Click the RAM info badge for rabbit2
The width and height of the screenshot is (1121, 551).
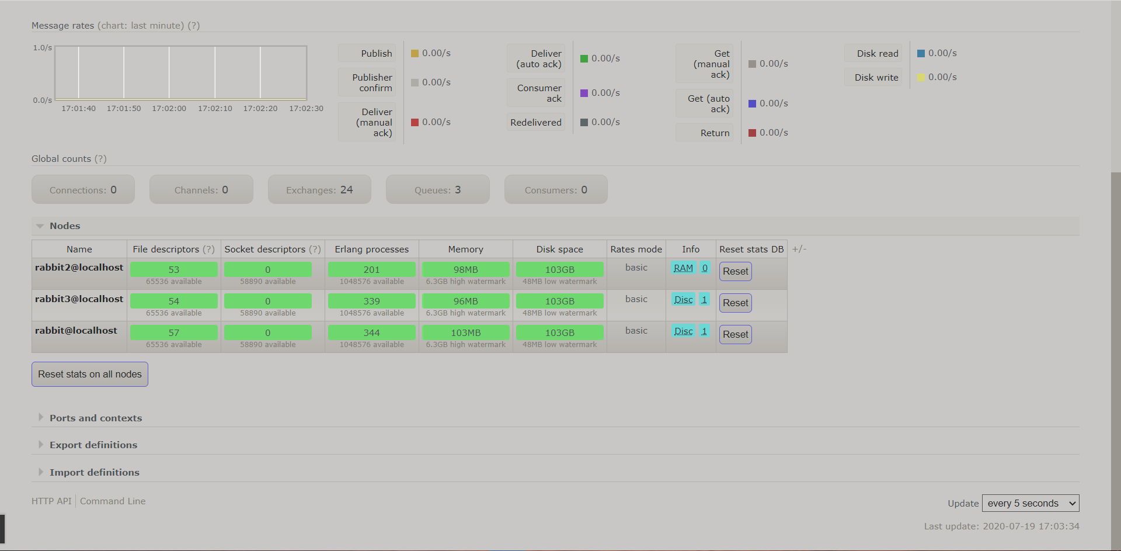pos(683,268)
